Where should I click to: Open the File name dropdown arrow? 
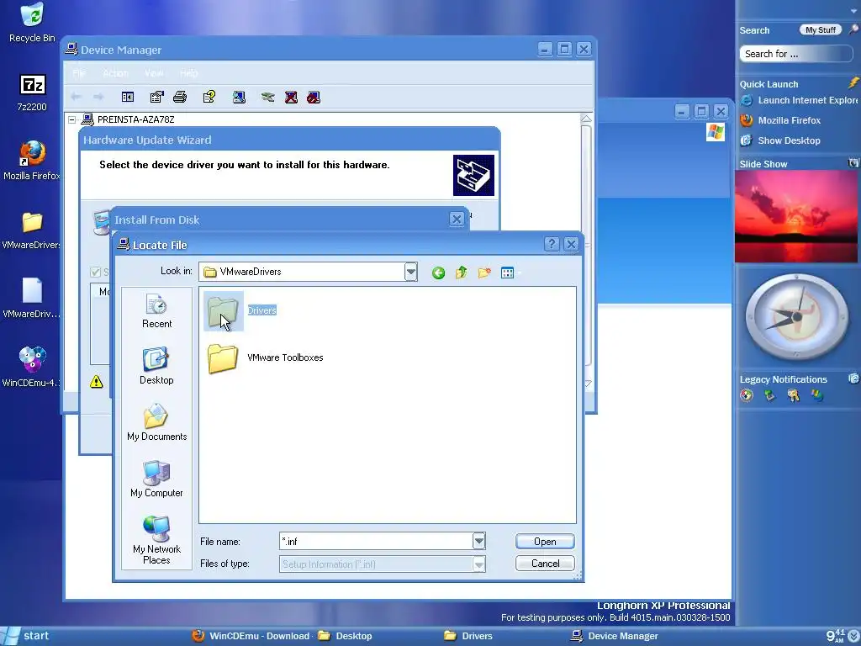pyautogui.click(x=478, y=541)
